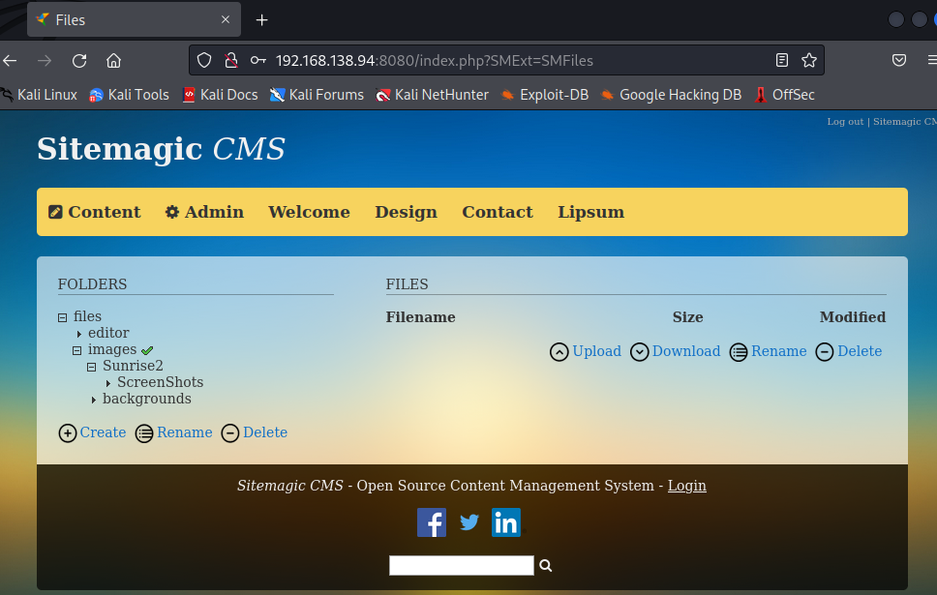Screen dimensions: 937x595
Task: Open the Admin menu
Action: (x=204, y=212)
